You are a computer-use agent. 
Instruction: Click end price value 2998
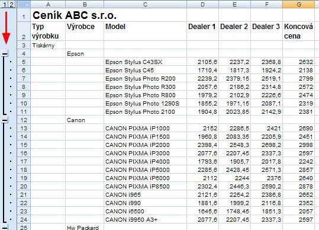tap(298, 145)
